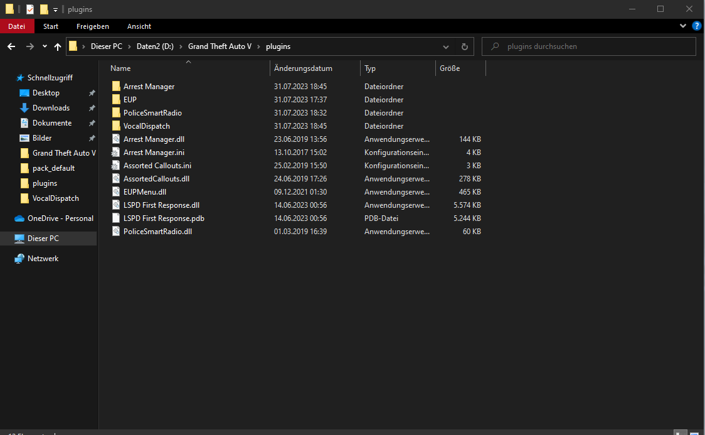Open OneDrive - Personal in sidebar
Viewport: 705px width, 435px height.
click(60, 218)
